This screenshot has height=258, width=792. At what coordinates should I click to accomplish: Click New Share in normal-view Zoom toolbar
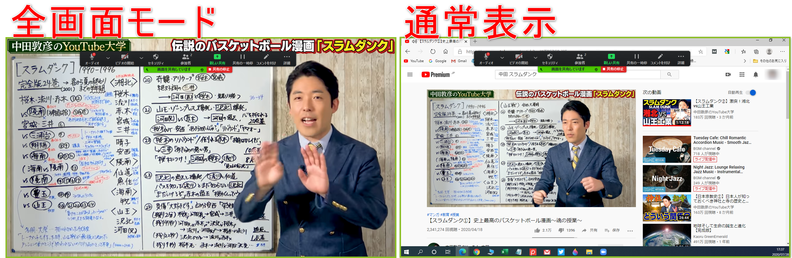point(611,58)
